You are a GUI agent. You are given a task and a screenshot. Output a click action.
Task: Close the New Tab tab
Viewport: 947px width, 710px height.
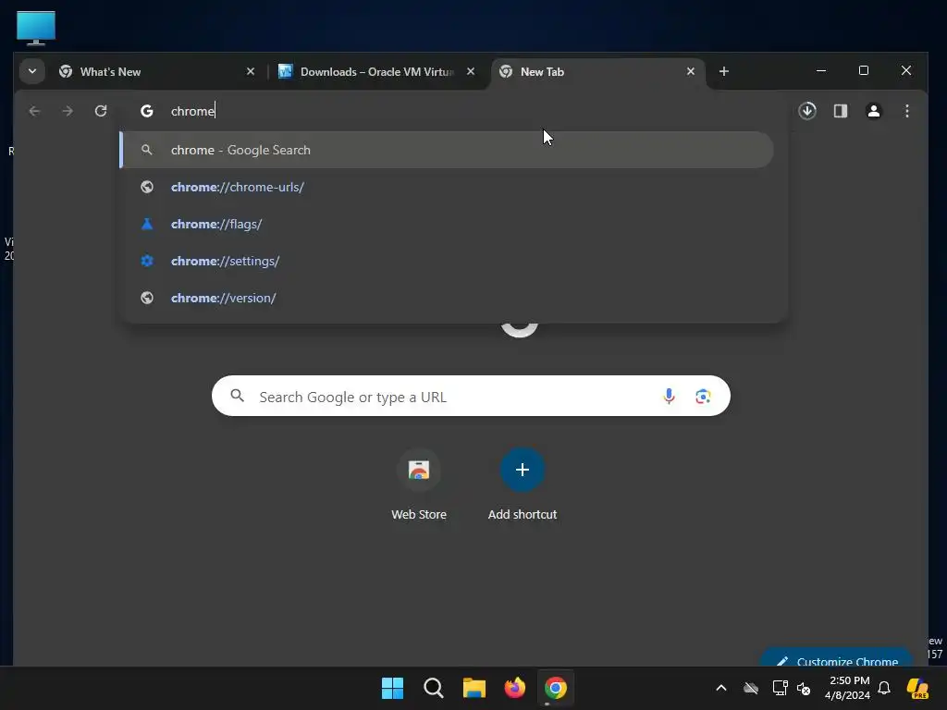pos(691,71)
